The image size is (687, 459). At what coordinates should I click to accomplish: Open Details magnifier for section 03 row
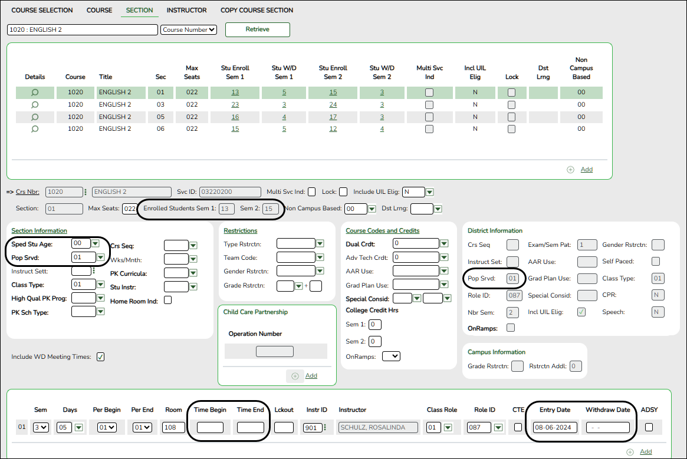(35, 105)
